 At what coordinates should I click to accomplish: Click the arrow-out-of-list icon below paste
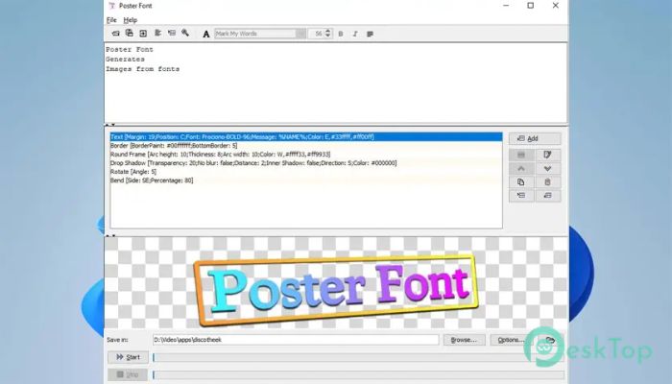tap(548, 196)
